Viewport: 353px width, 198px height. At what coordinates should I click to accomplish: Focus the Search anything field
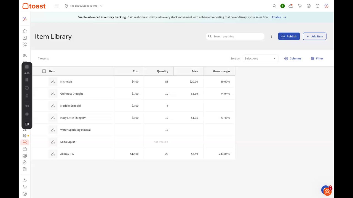tap(235, 36)
